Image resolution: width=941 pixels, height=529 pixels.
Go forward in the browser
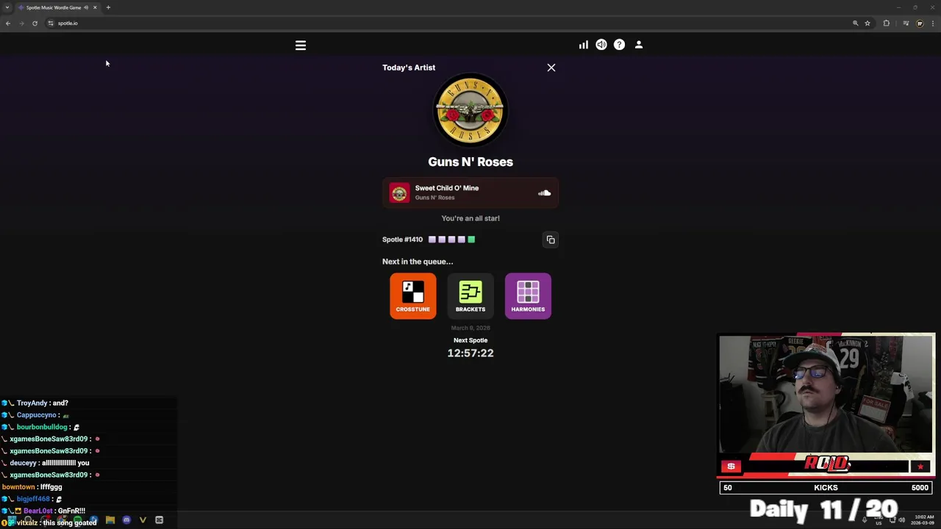tap(21, 24)
